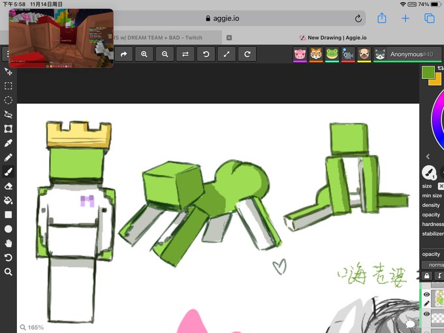Select the Hand pan tool
The height and width of the screenshot is (333, 444).
coord(8,244)
